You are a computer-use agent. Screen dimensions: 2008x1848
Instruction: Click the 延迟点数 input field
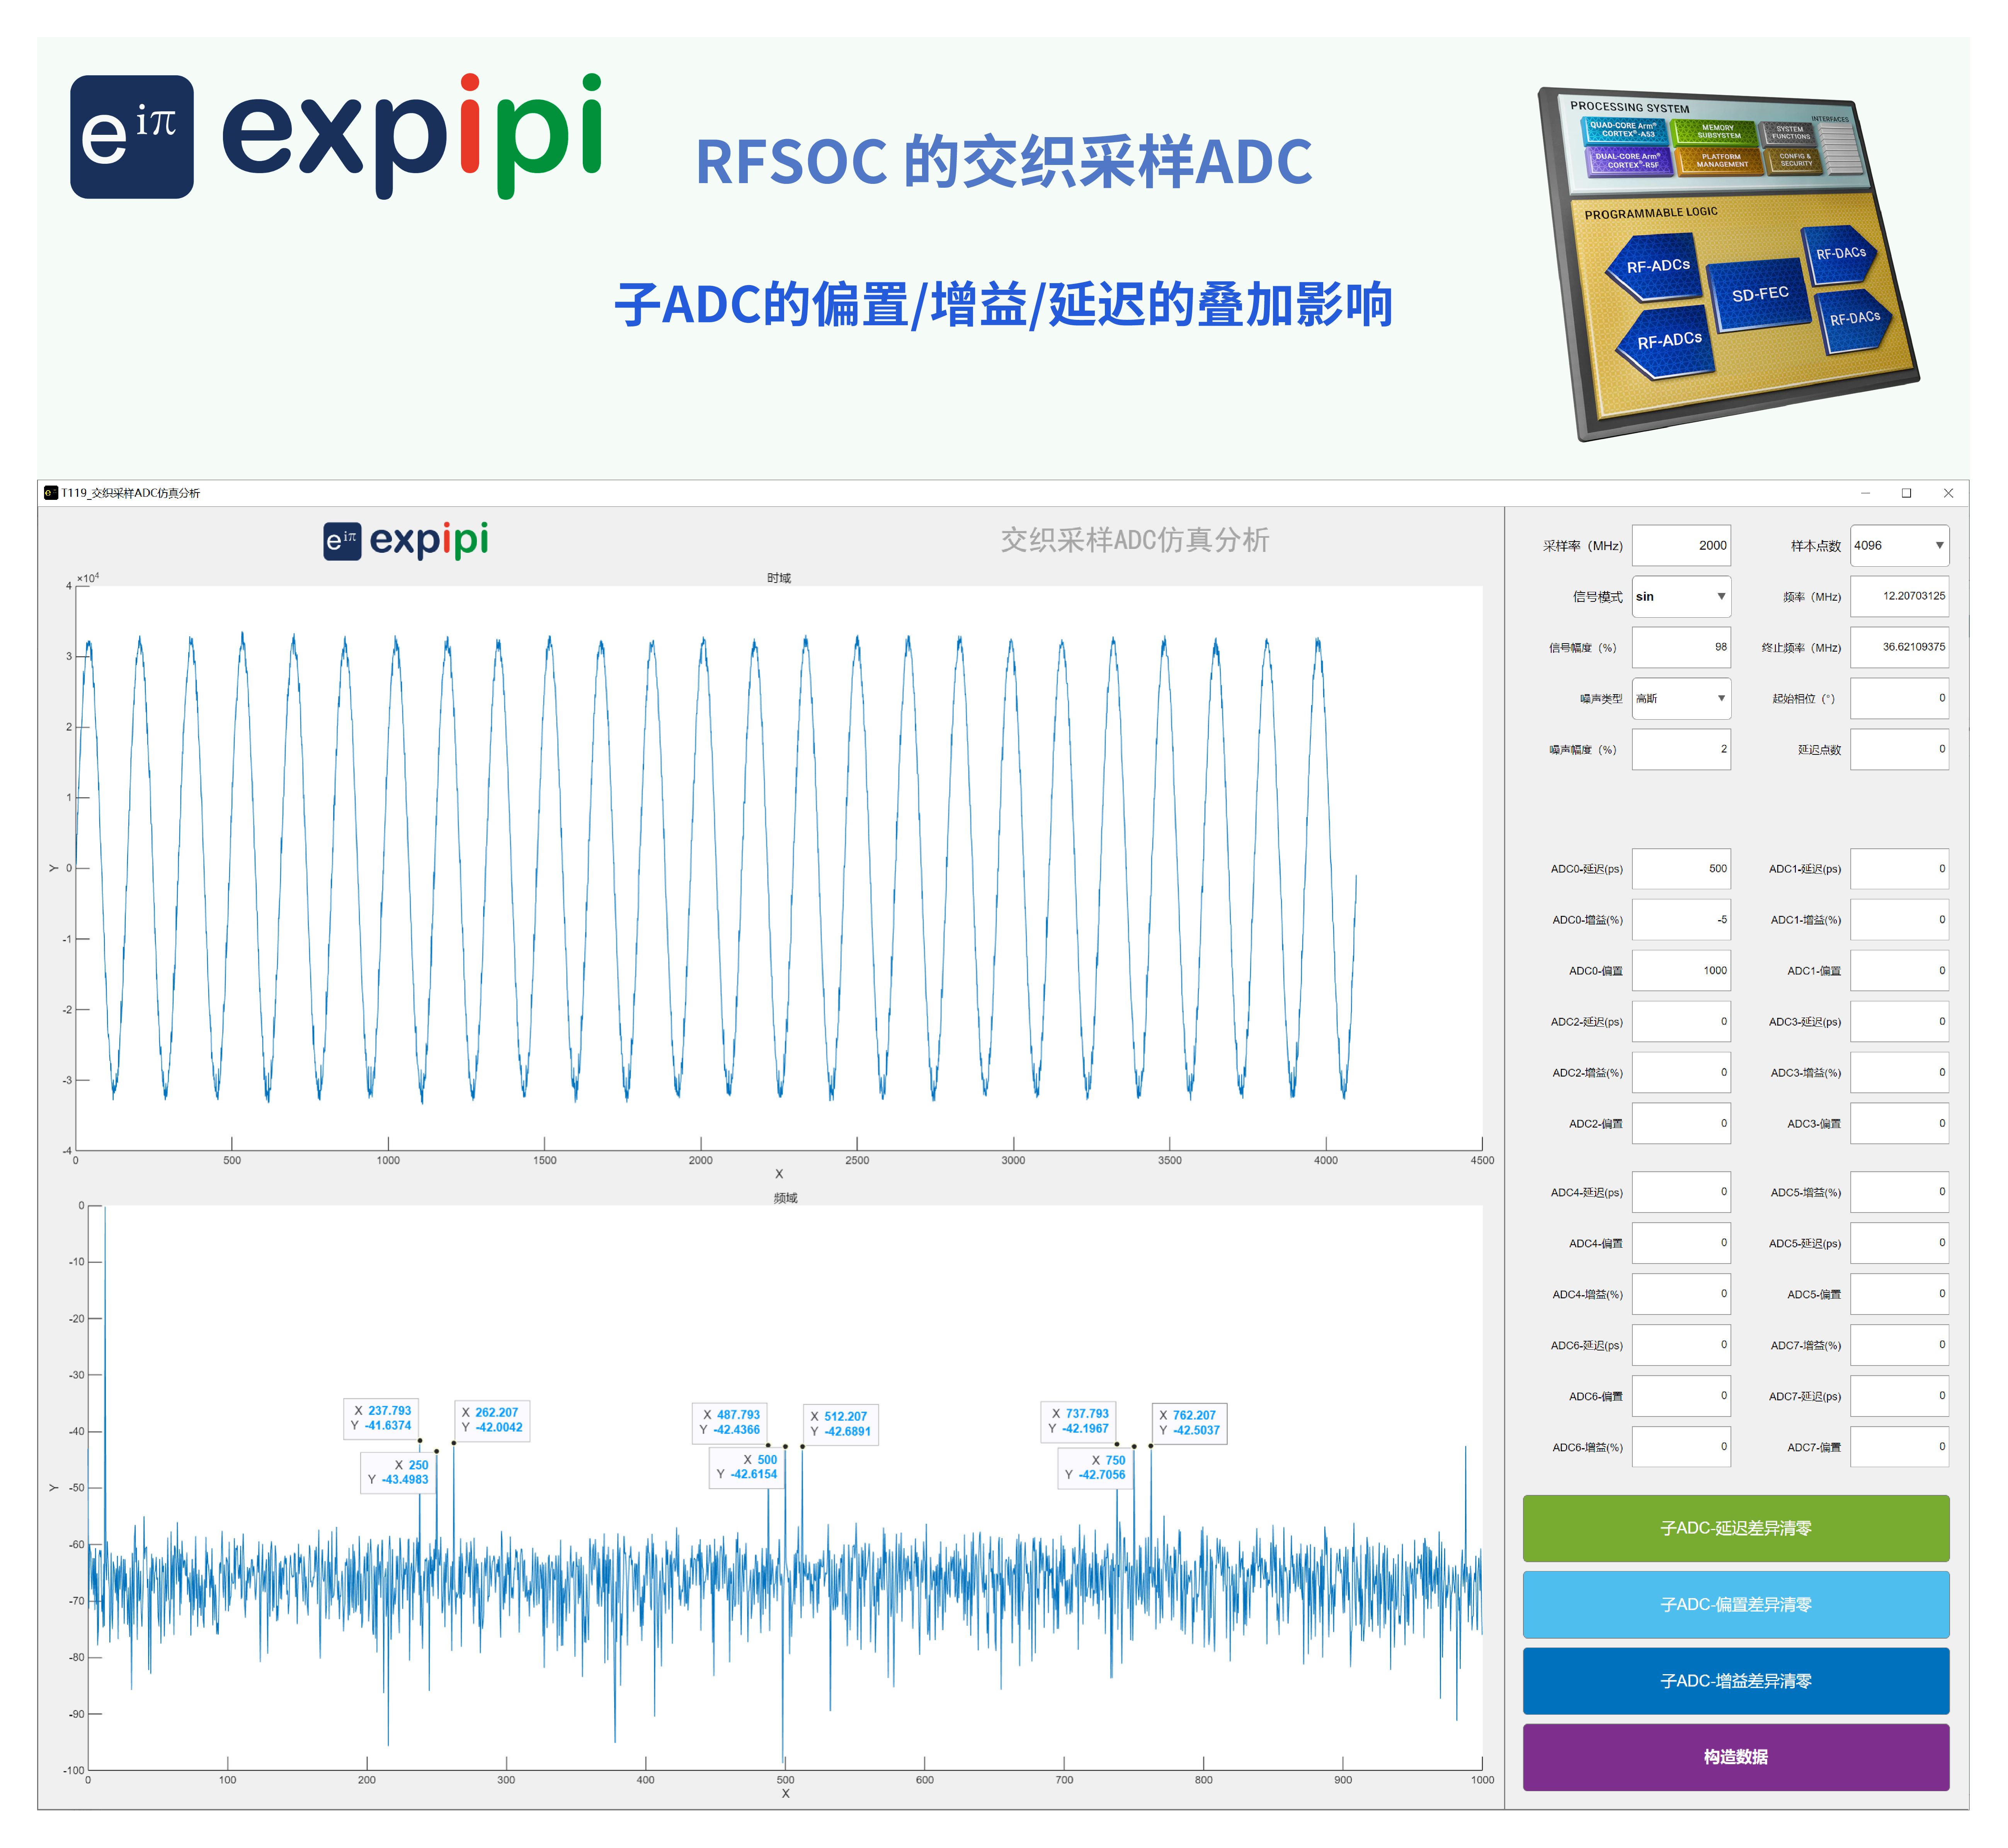coord(1899,750)
